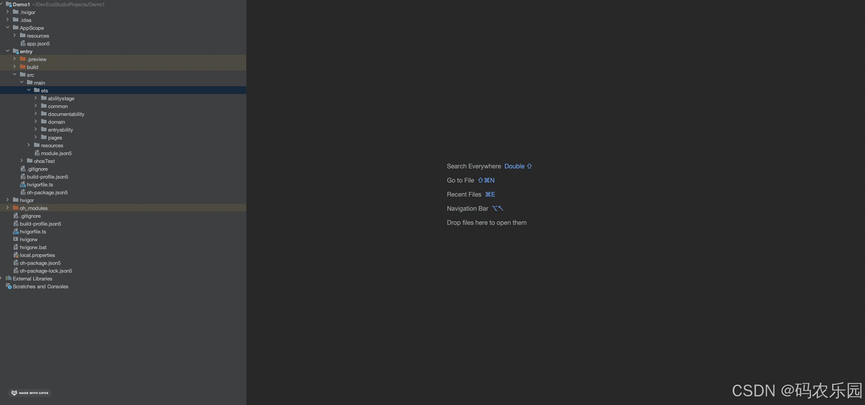The width and height of the screenshot is (865, 405).
Task: Click 'Drop files here to open them'
Action: tap(487, 223)
